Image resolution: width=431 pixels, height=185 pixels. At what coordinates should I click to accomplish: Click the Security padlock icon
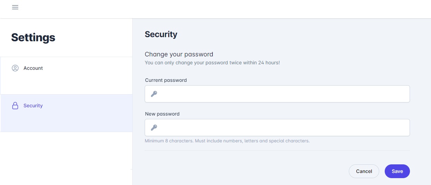[x=15, y=106]
